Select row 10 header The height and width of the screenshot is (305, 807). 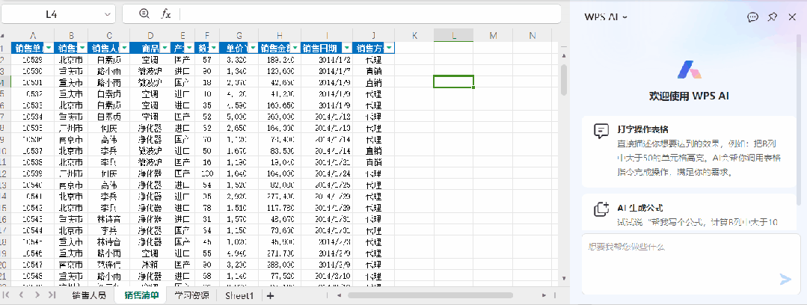point(4,151)
